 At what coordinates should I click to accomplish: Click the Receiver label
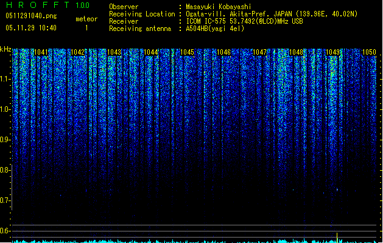pyautogui.click(x=124, y=21)
